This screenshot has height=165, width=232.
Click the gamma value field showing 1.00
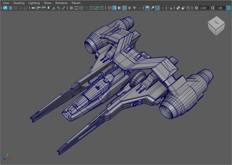(220, 8)
